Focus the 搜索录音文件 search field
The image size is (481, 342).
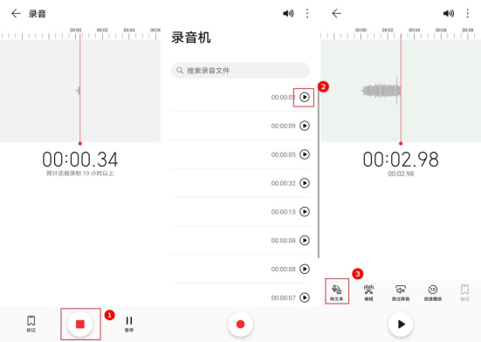pyautogui.click(x=240, y=71)
